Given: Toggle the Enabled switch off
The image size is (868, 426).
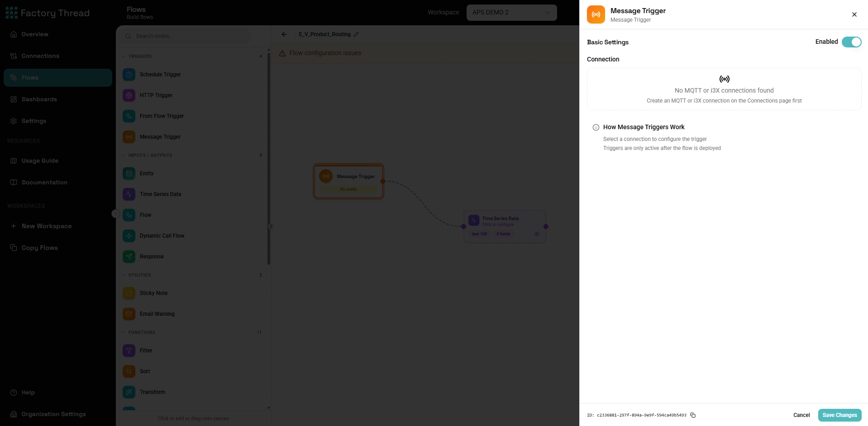Looking at the screenshot, I should 851,42.
